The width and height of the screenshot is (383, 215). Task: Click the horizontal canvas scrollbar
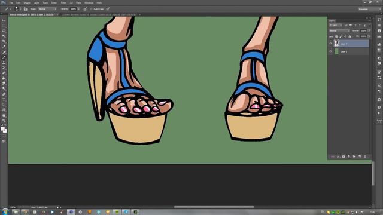click(214, 207)
